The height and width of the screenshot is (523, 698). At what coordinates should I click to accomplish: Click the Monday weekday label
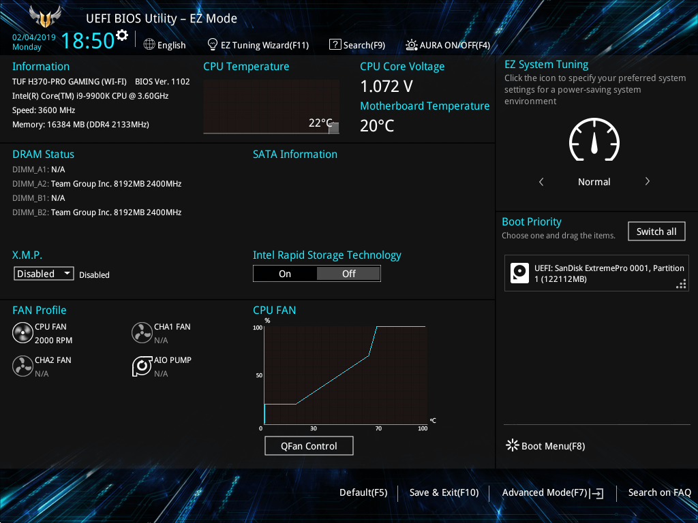coord(27,47)
